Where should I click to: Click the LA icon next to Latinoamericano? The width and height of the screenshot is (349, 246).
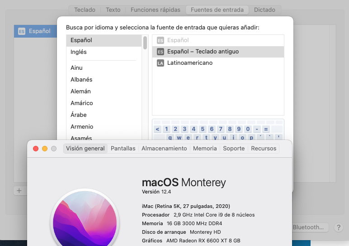pyautogui.click(x=160, y=63)
